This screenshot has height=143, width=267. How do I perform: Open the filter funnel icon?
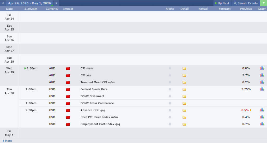263,3
